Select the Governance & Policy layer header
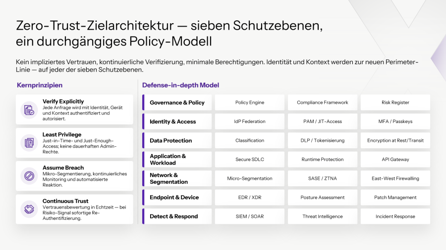The width and height of the screenshot is (446, 250). click(177, 102)
